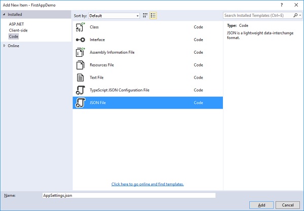Switch to medium icons list view
304x211 pixels.
(153, 16)
